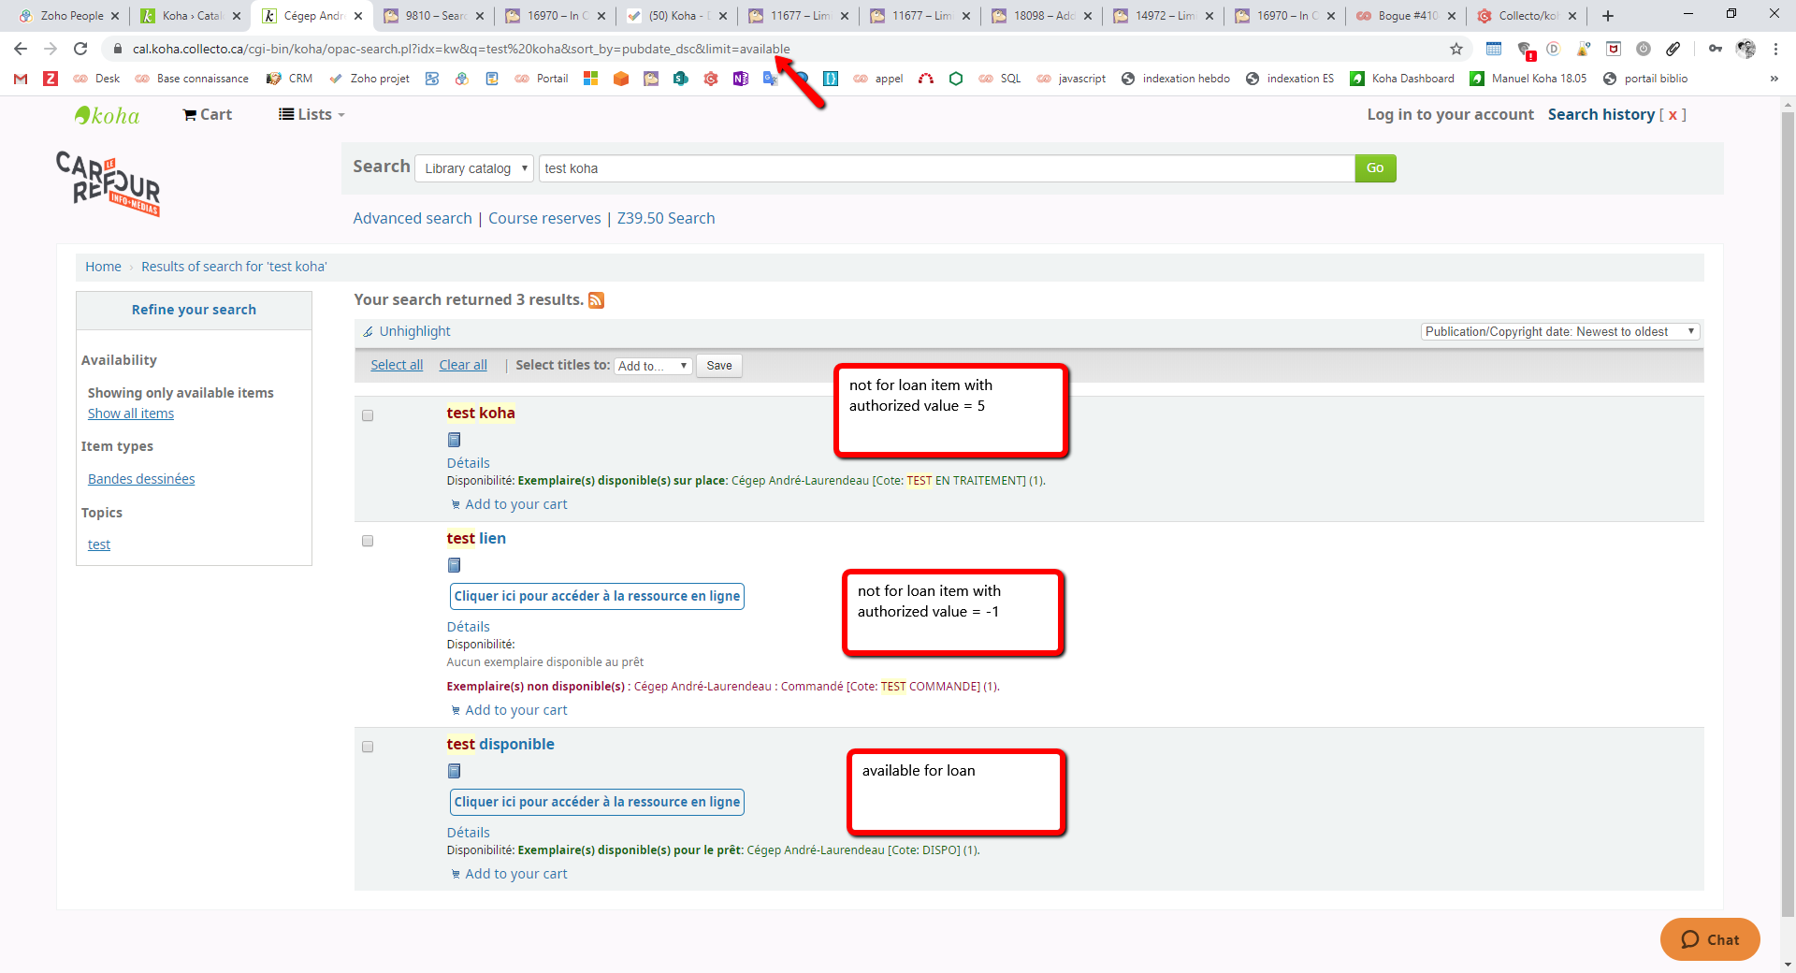Image resolution: width=1796 pixels, height=973 pixels.
Task: Clear search history with the x icon
Action: [1673, 115]
